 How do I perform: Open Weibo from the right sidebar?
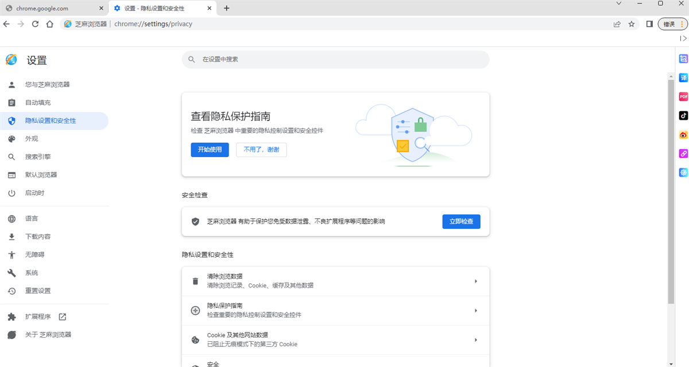[683, 134]
